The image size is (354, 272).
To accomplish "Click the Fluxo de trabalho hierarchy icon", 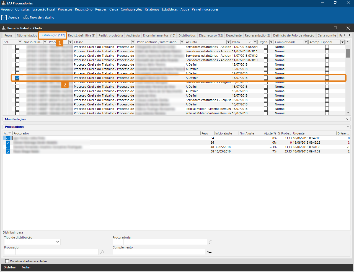I will 25,17.
